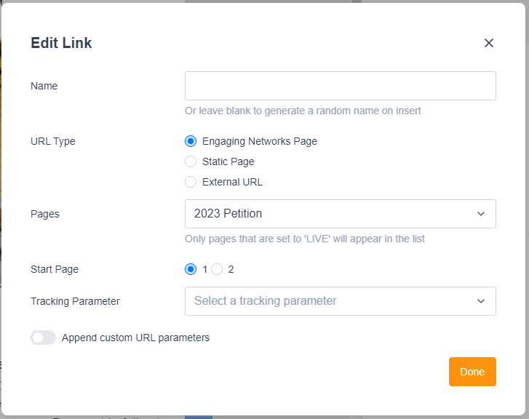Click the chevron on Tracking Parameter dropdown
Image resolution: width=529 pixels, height=419 pixels.
tap(480, 301)
